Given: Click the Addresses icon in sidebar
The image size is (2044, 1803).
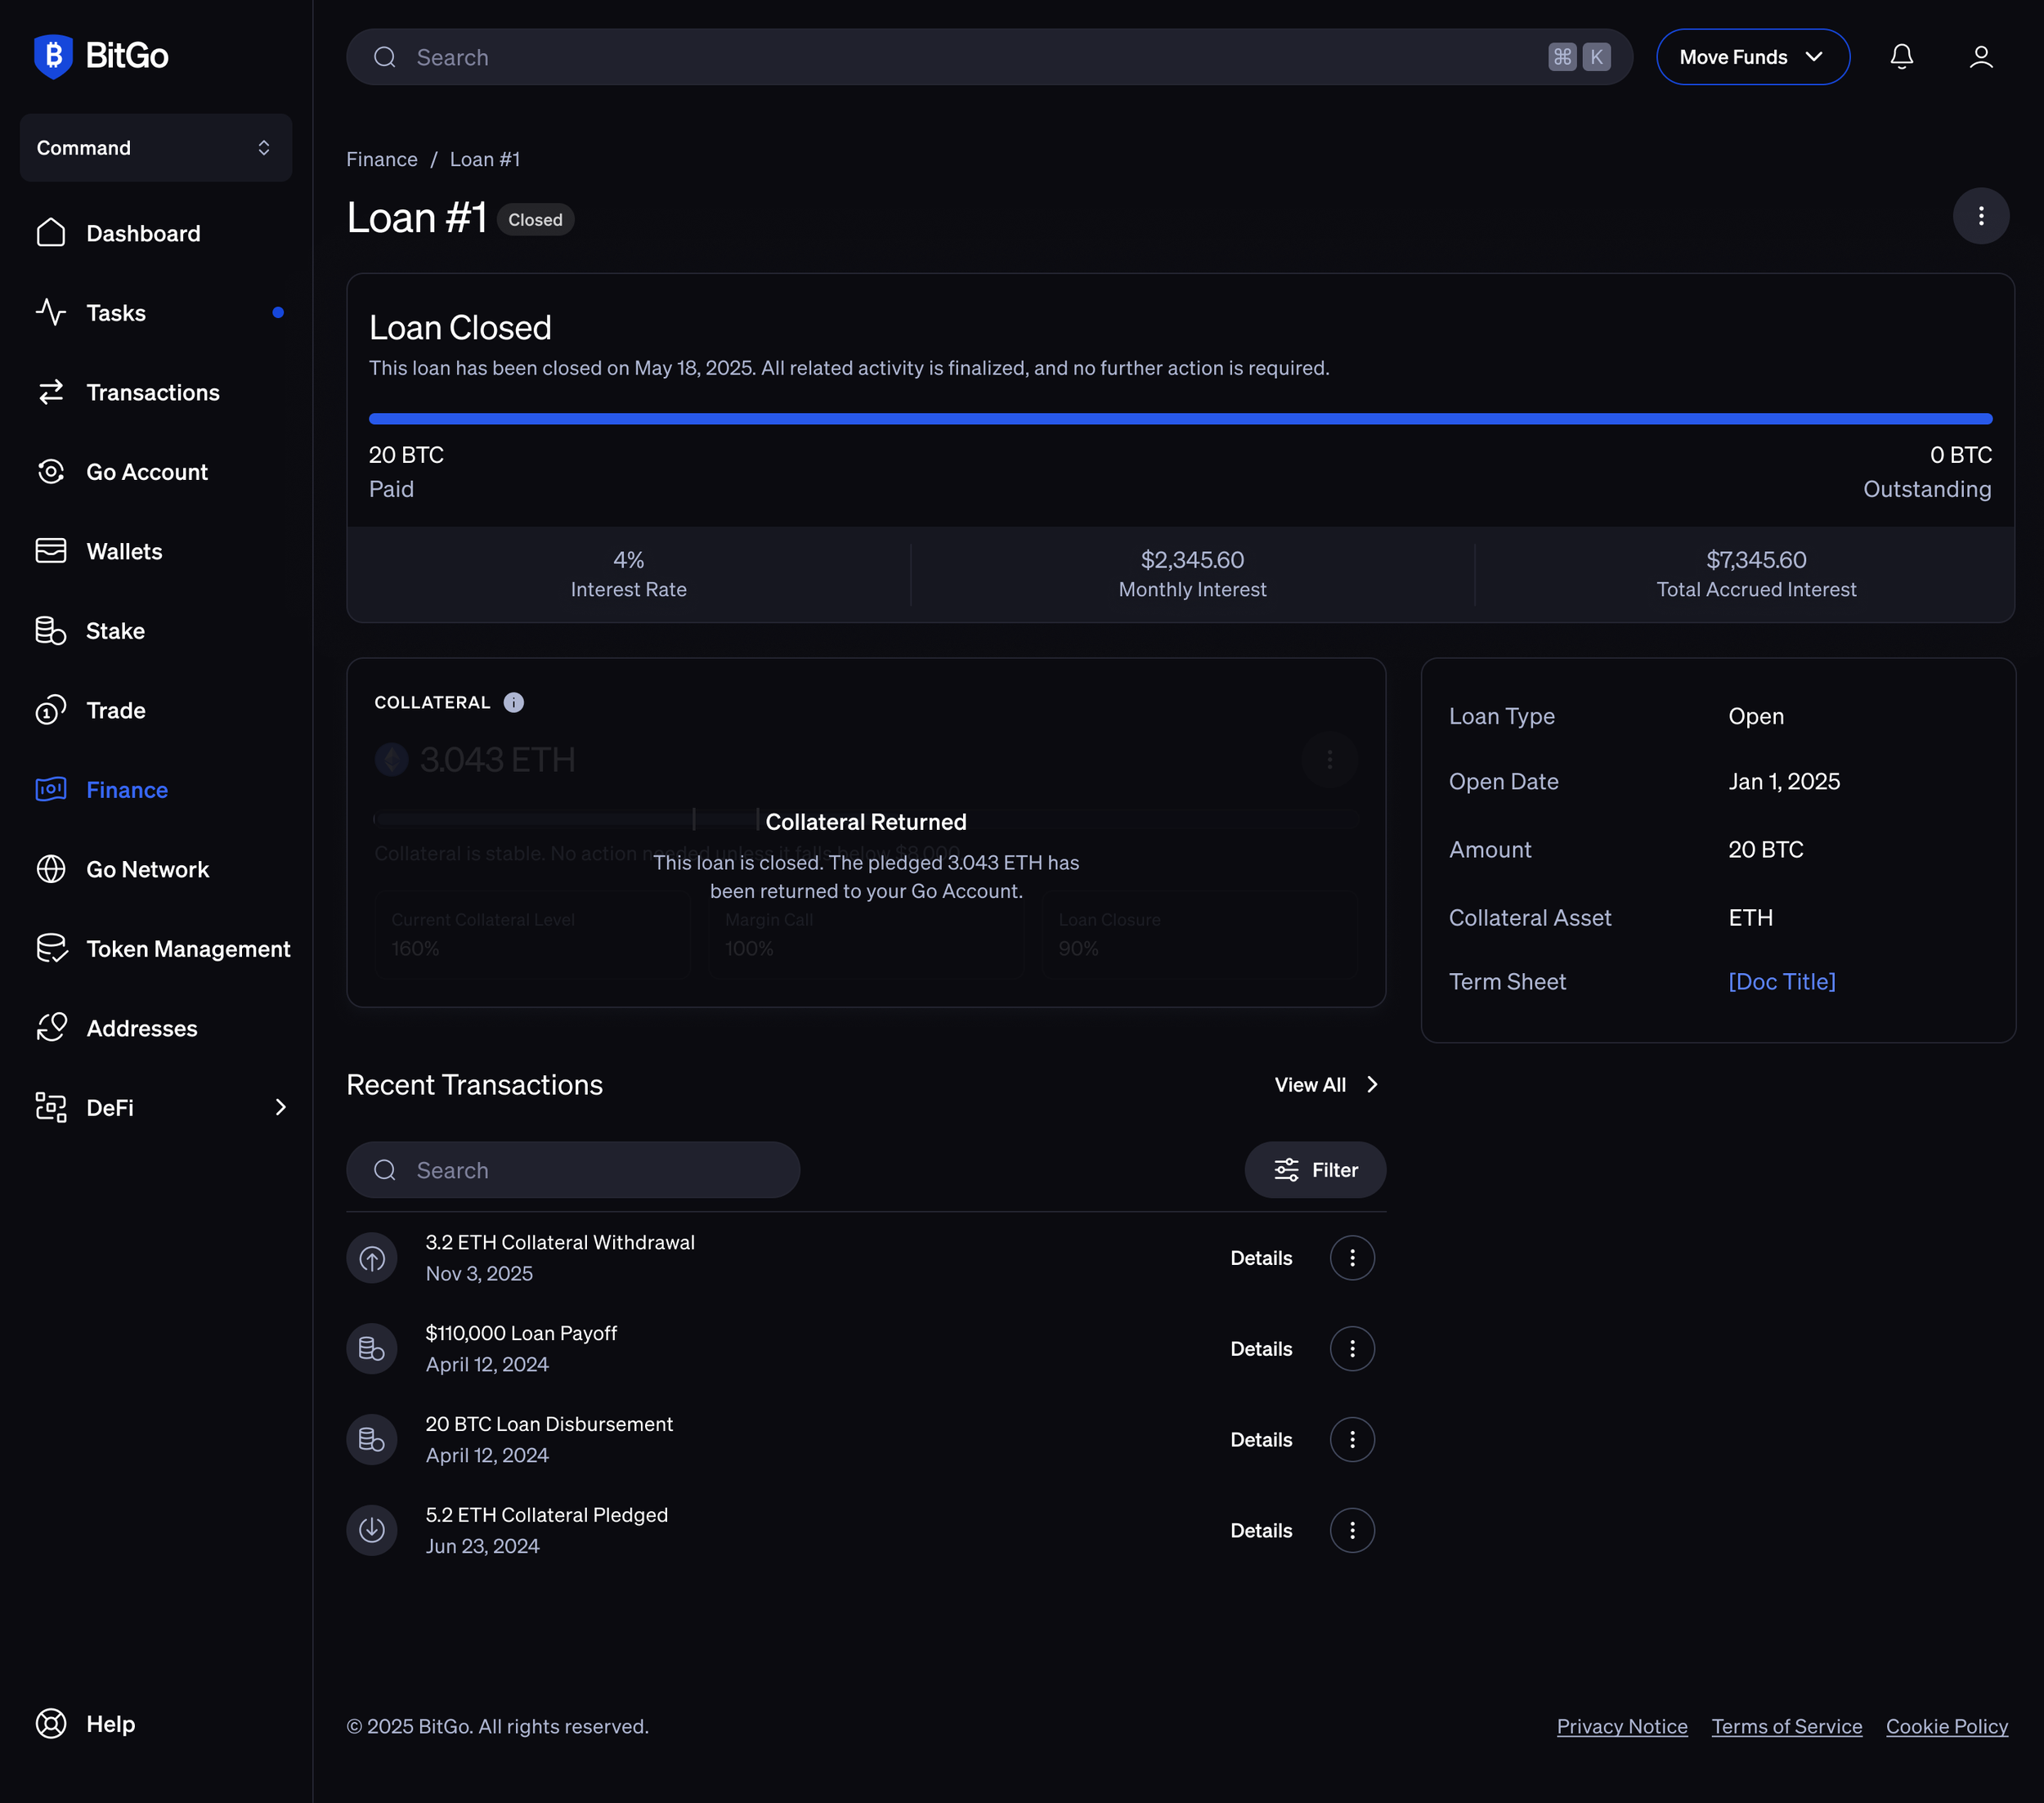Looking at the screenshot, I should (x=51, y=1028).
